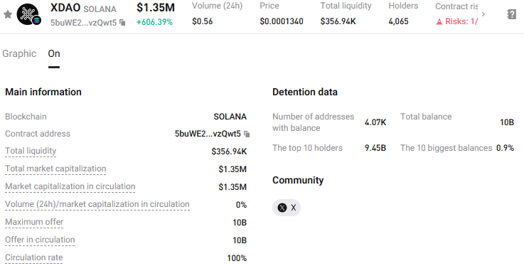Add XDAO to favorites with star icon
This screenshot has height=266, width=524.
coord(8,14)
